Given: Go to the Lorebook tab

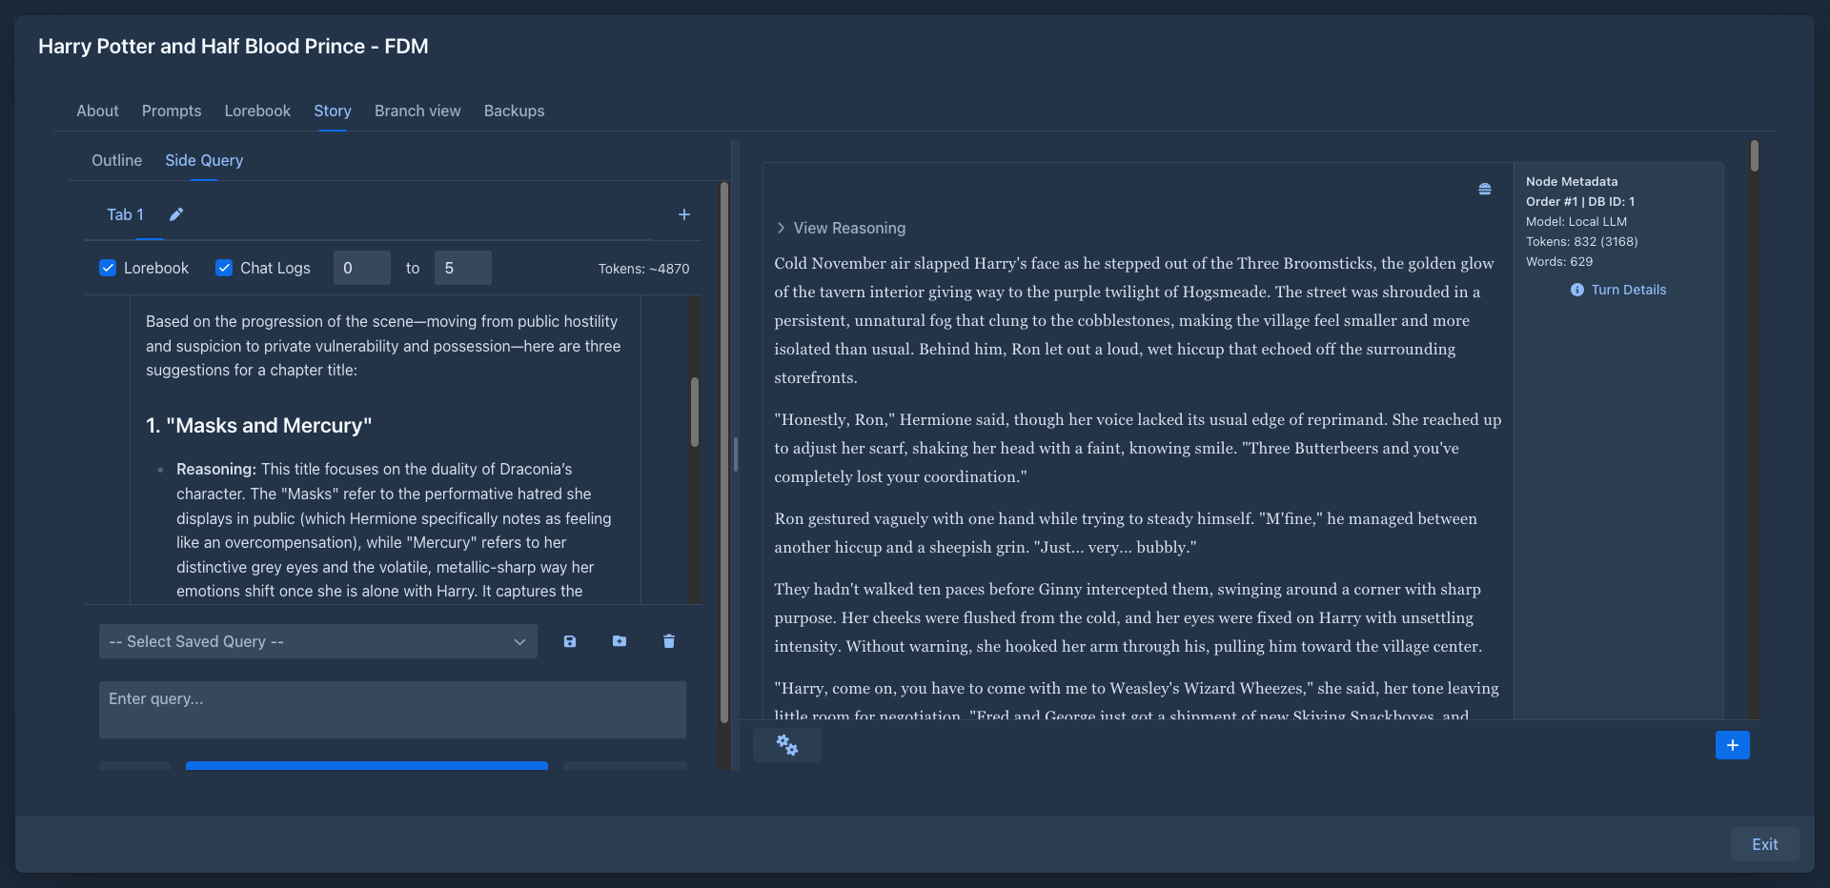Looking at the screenshot, I should click(257, 111).
